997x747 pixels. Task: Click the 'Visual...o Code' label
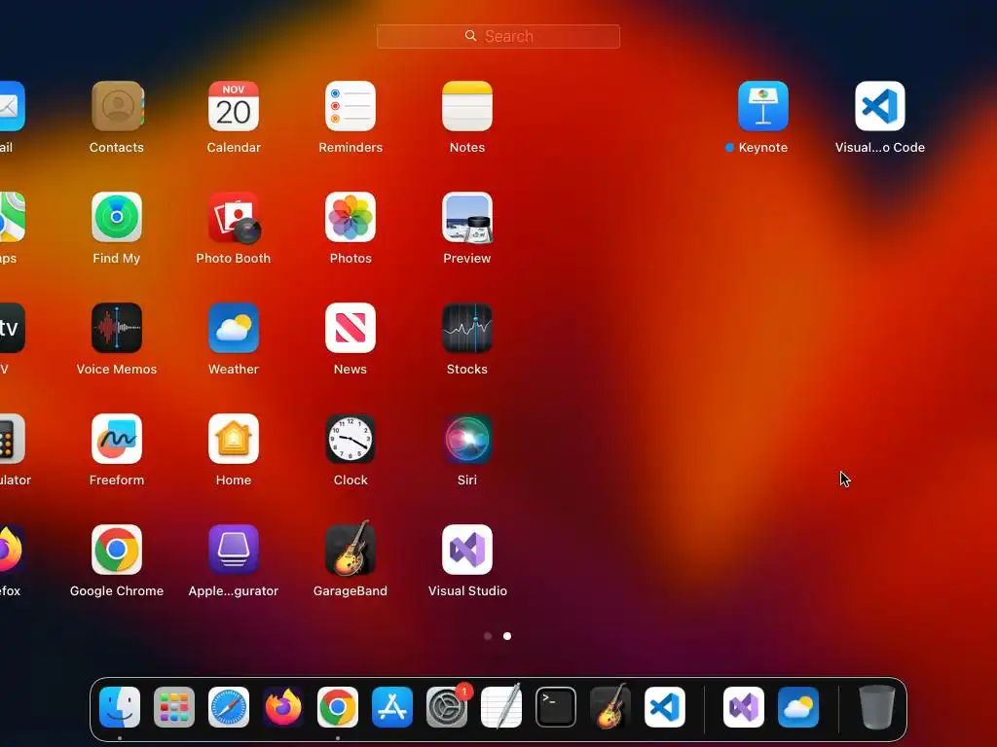pos(880,148)
